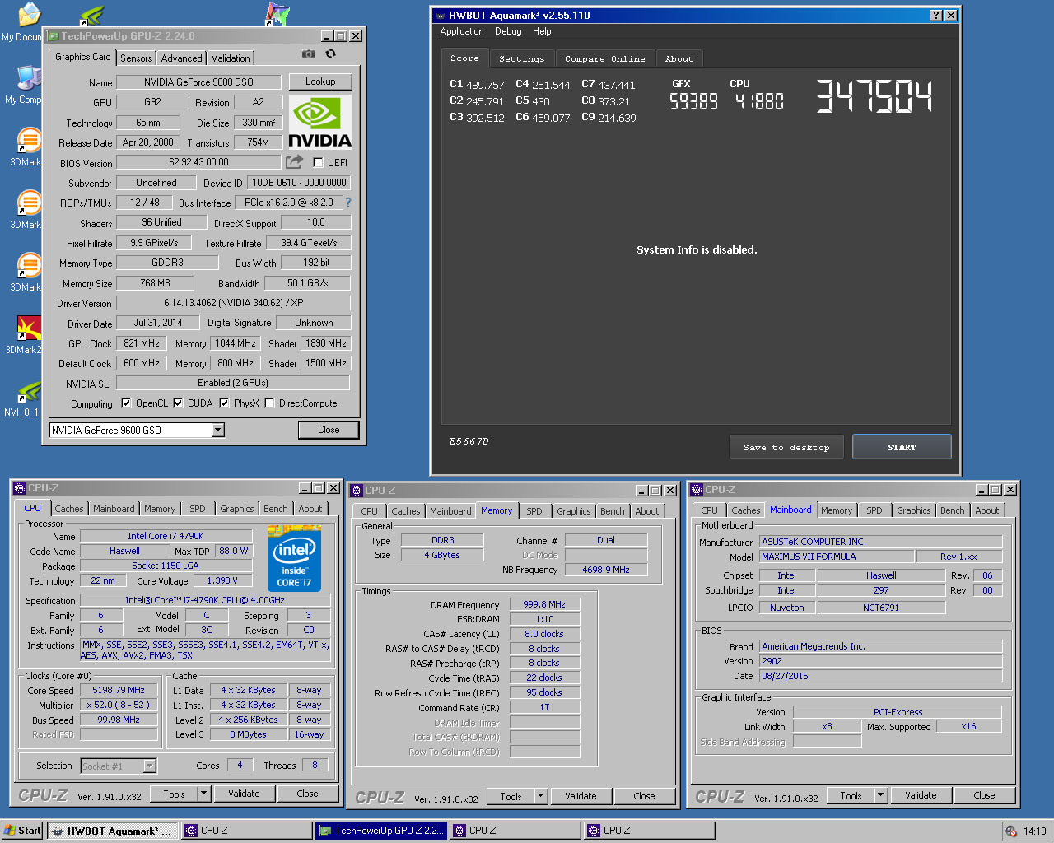Toggle the UEFI checkbox in GPU-Z
The image size is (1054, 843).
(318, 163)
